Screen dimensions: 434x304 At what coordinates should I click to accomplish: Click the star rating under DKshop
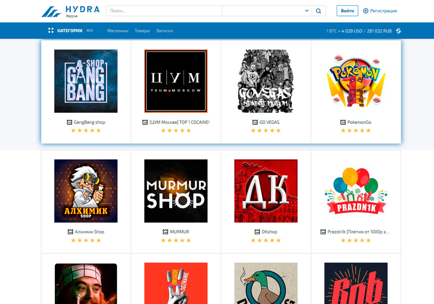266,240
